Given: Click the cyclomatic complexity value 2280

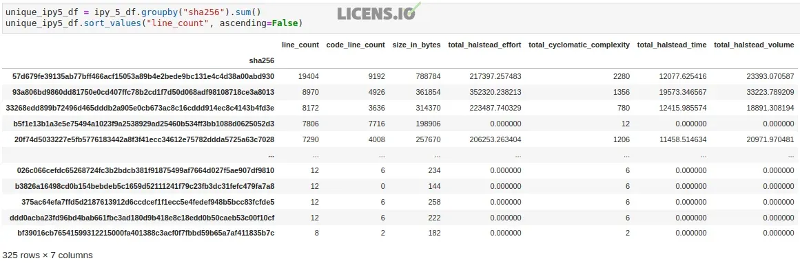Looking at the screenshot, I should (622, 76).
